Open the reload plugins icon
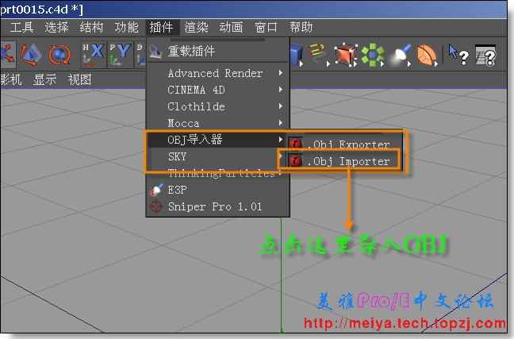 pyautogui.click(x=155, y=52)
